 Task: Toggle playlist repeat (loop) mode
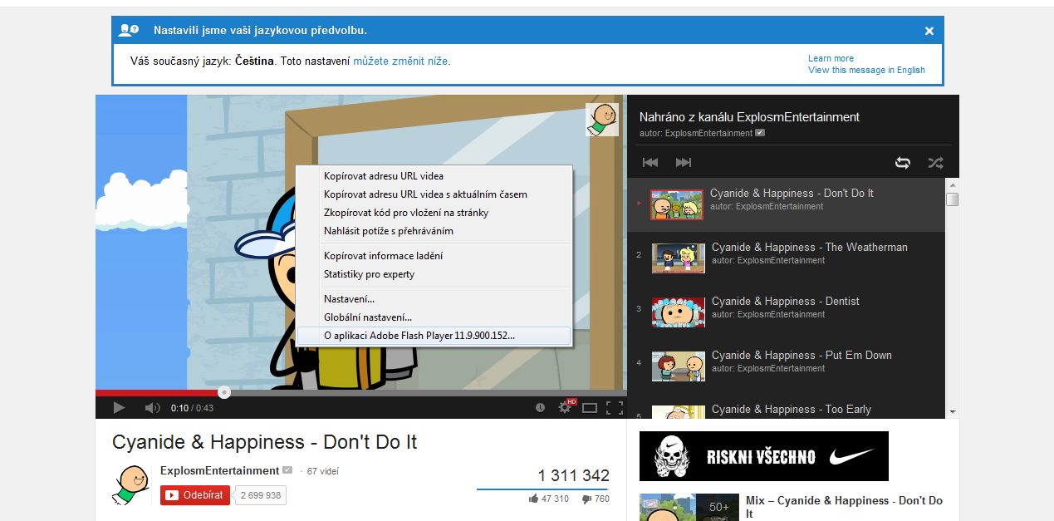(x=902, y=163)
